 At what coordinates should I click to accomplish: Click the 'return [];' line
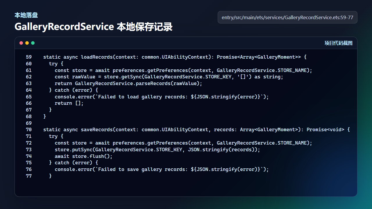[x=69, y=103]
